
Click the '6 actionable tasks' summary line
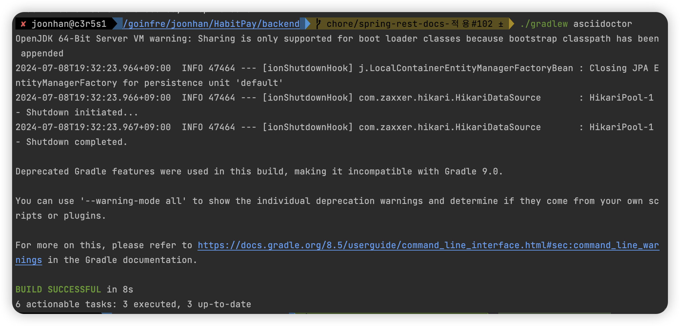[x=133, y=304]
